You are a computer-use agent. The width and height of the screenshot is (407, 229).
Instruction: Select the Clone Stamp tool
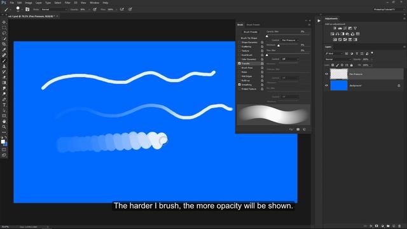pyautogui.click(x=4, y=66)
